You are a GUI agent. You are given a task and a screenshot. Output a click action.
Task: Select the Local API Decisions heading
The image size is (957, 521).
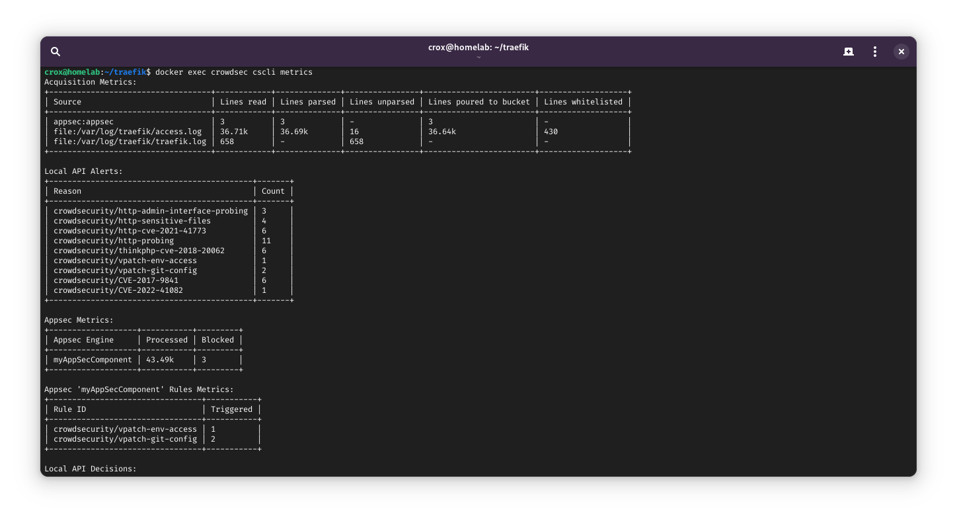(91, 469)
